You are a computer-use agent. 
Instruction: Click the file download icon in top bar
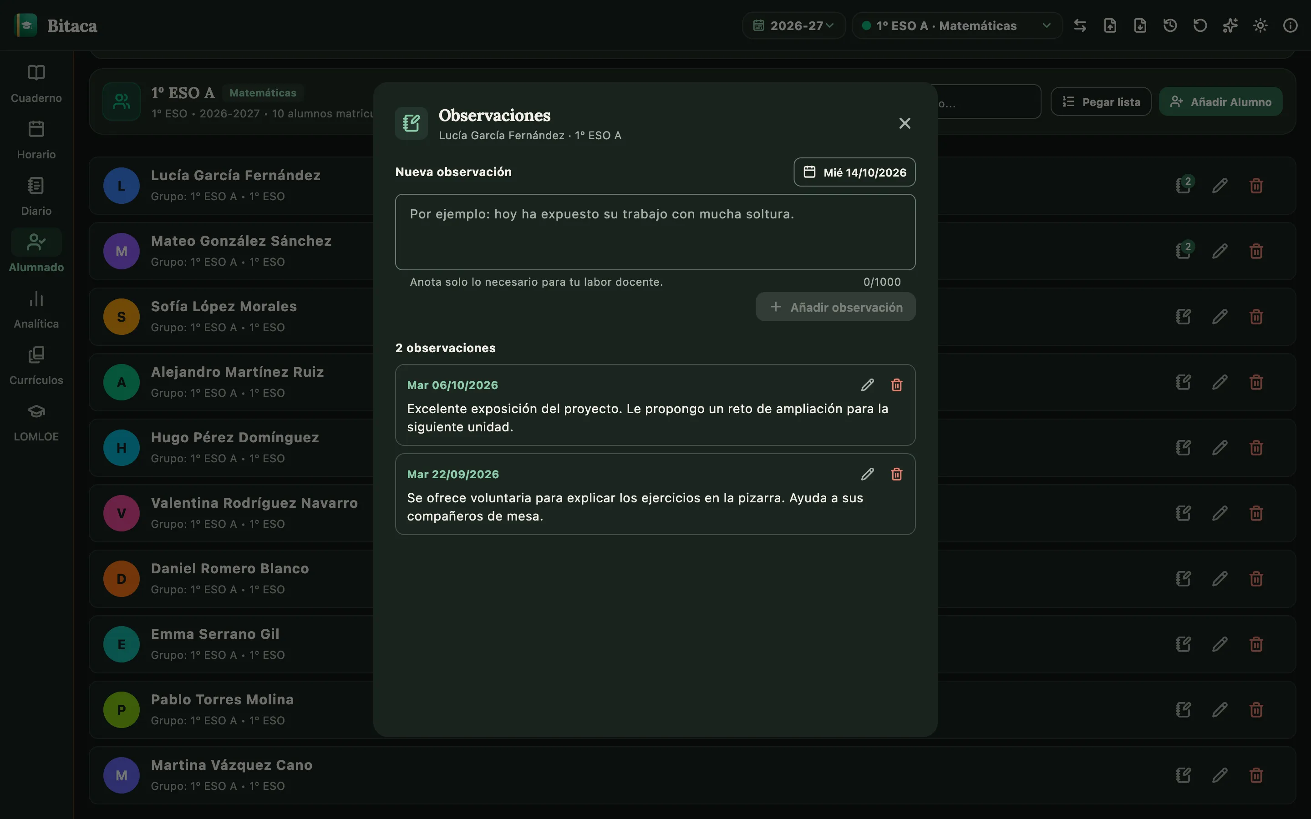[x=1140, y=25]
